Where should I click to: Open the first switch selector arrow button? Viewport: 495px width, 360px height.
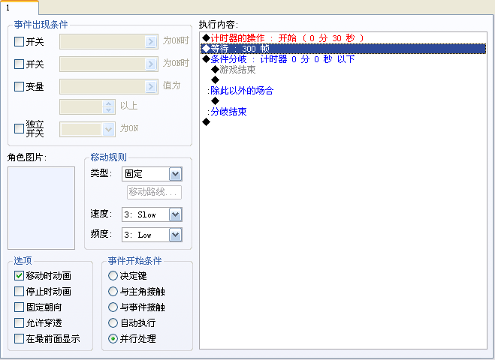point(151,41)
